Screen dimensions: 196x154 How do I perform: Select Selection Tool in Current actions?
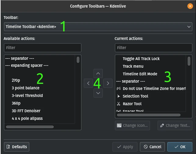coord(135,96)
